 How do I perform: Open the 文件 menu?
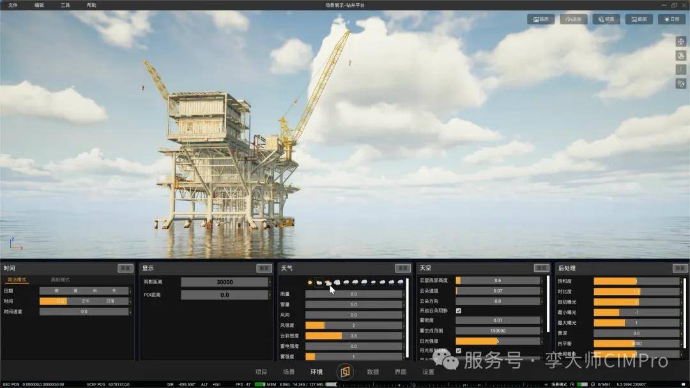click(13, 5)
